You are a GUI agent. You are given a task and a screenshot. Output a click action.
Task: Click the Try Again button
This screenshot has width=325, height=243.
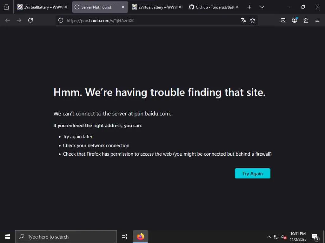coord(252,173)
